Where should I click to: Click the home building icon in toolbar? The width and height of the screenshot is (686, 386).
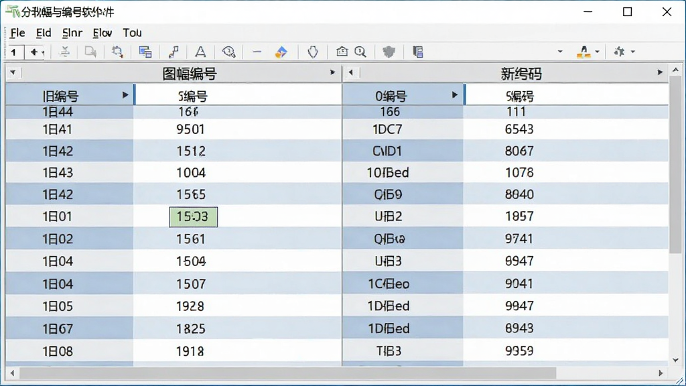(x=342, y=52)
